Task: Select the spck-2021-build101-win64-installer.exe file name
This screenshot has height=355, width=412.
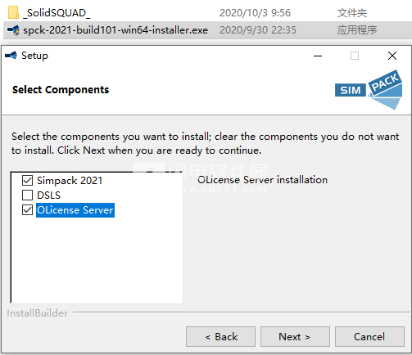Action: click(x=115, y=30)
